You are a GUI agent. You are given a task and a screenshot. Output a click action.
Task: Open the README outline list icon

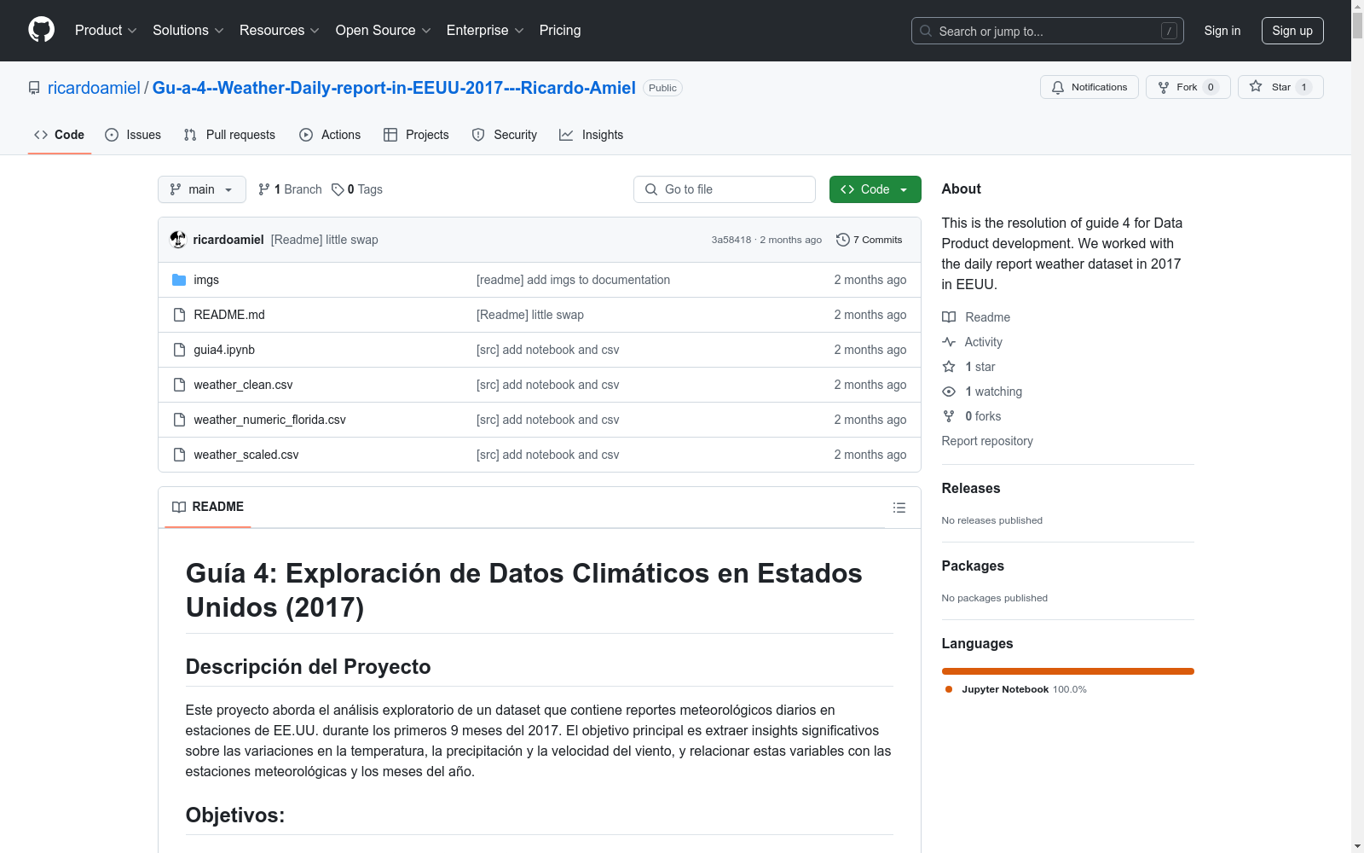click(899, 508)
